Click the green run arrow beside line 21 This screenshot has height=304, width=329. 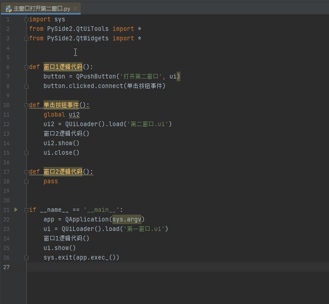click(x=15, y=210)
